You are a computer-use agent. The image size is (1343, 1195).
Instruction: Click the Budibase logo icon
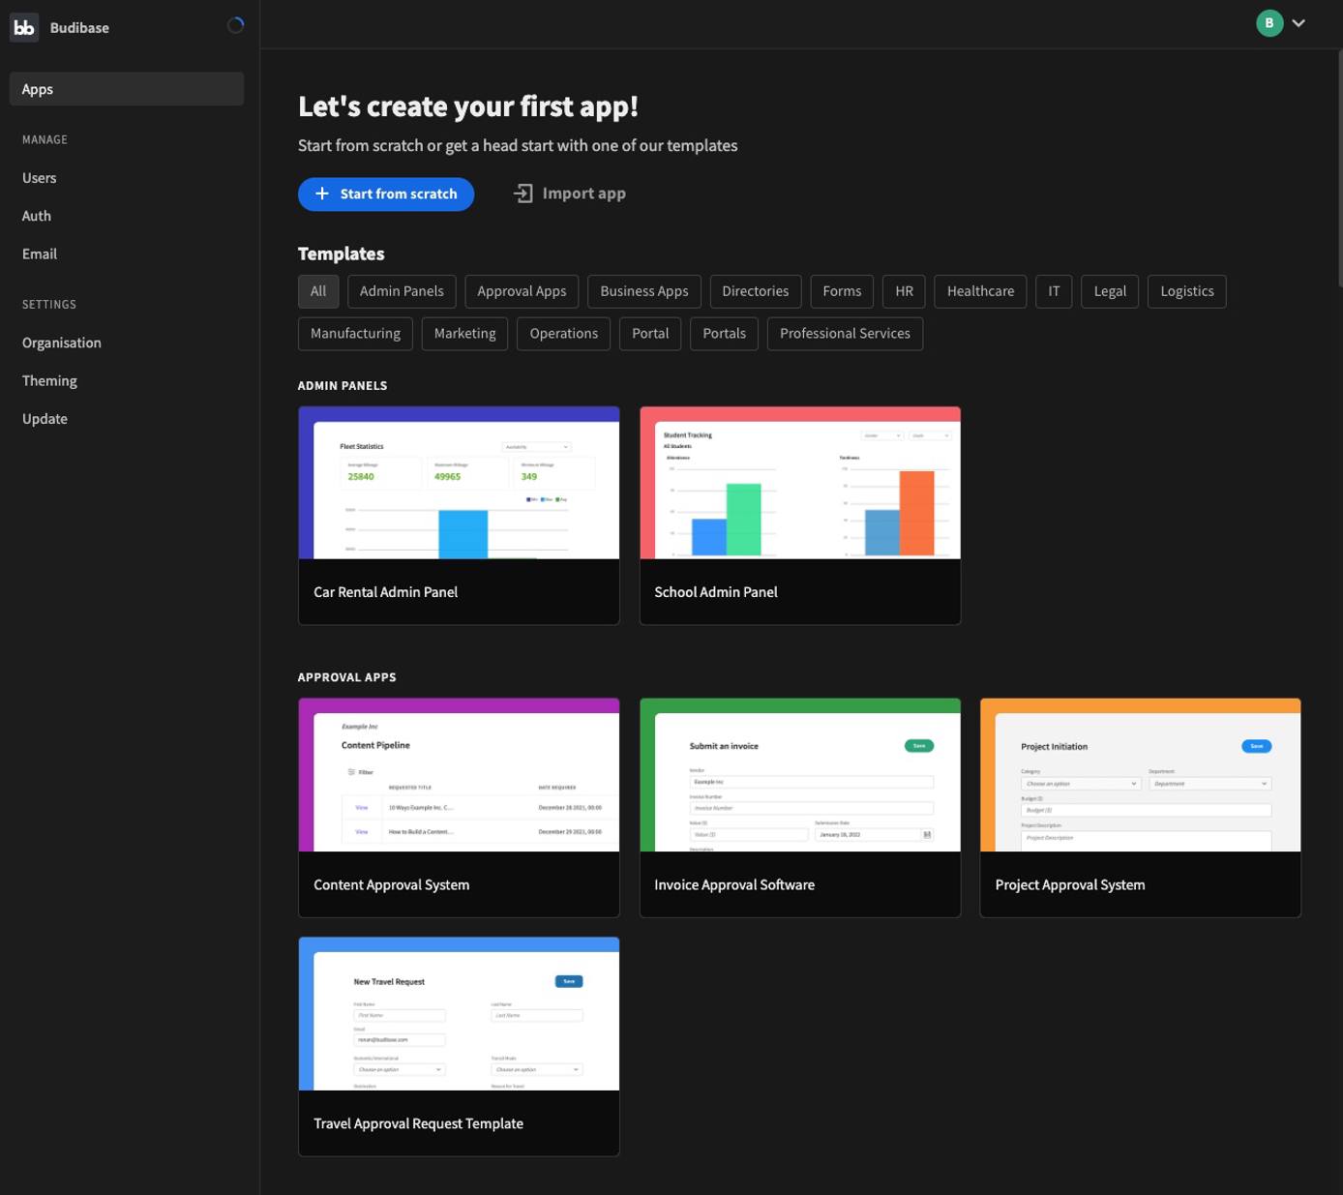pyautogui.click(x=23, y=27)
